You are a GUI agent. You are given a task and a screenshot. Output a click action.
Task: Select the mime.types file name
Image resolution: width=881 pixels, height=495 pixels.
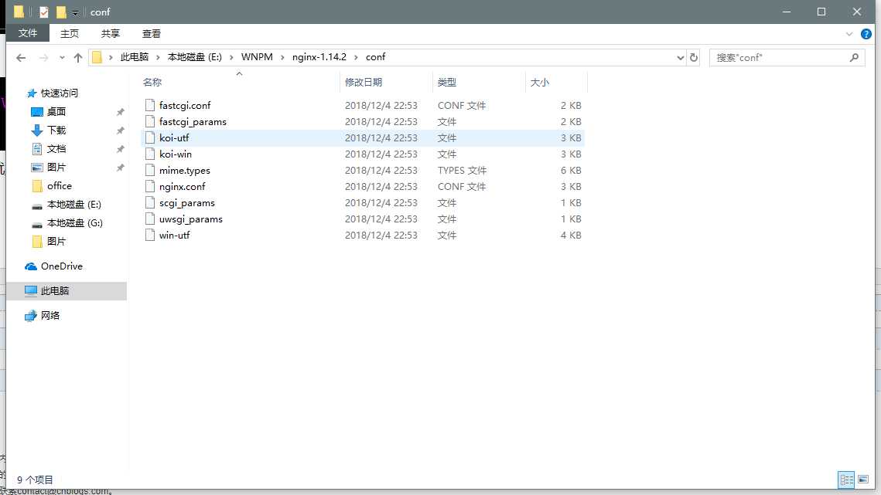click(x=184, y=170)
